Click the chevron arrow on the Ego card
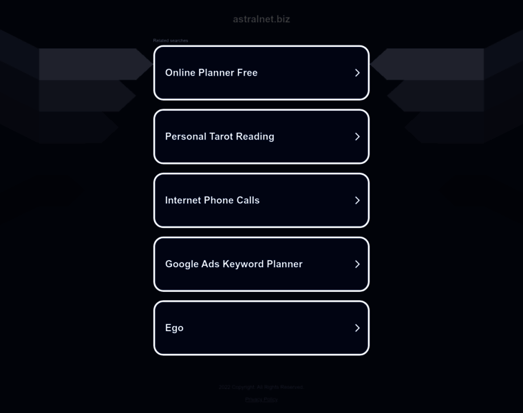Screen dimensions: 523x413 [x=357, y=328]
